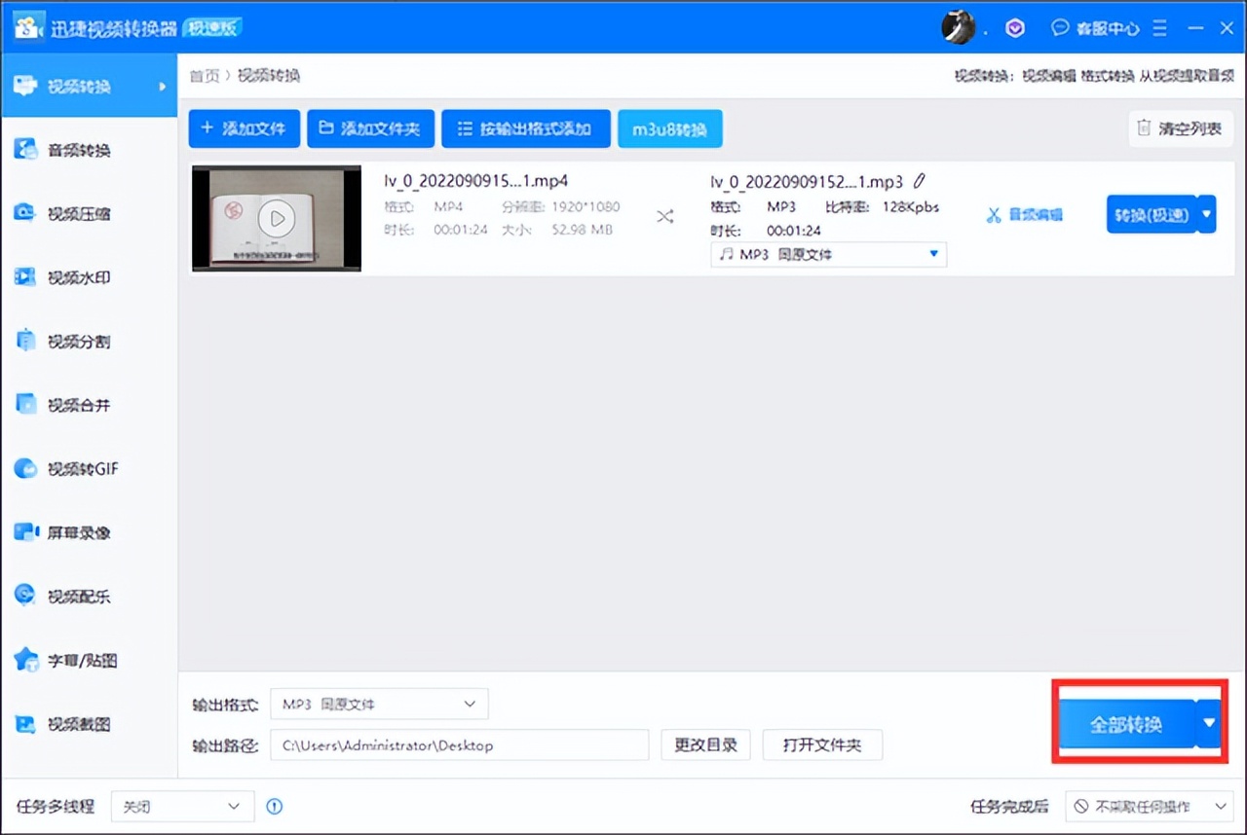Click the 清空列表 button
Viewport: 1247px width, 835px height.
click(1180, 127)
